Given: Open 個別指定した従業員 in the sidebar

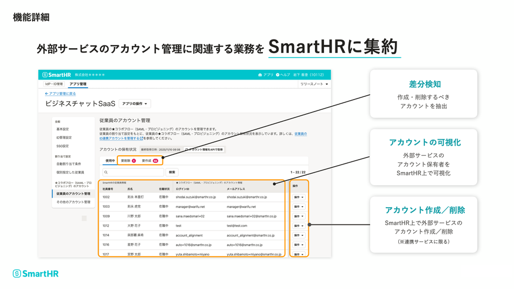Looking at the screenshot, I should [x=70, y=172].
